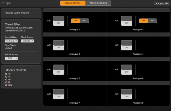The width and height of the screenshot is (171, 111).
Task: Switch AIR on for Analogue 7
Action: click(59, 94)
